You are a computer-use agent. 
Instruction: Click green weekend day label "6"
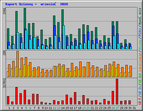tap(30, 108)
